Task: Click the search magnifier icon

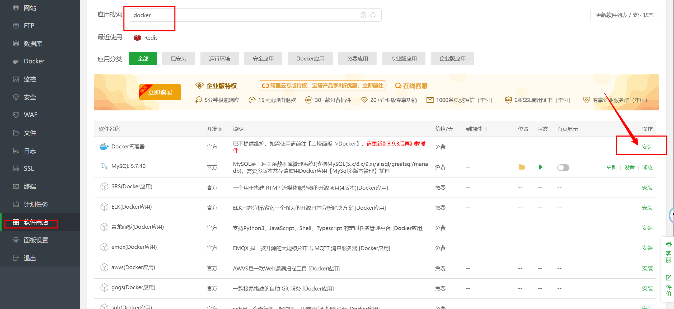Action: point(373,15)
